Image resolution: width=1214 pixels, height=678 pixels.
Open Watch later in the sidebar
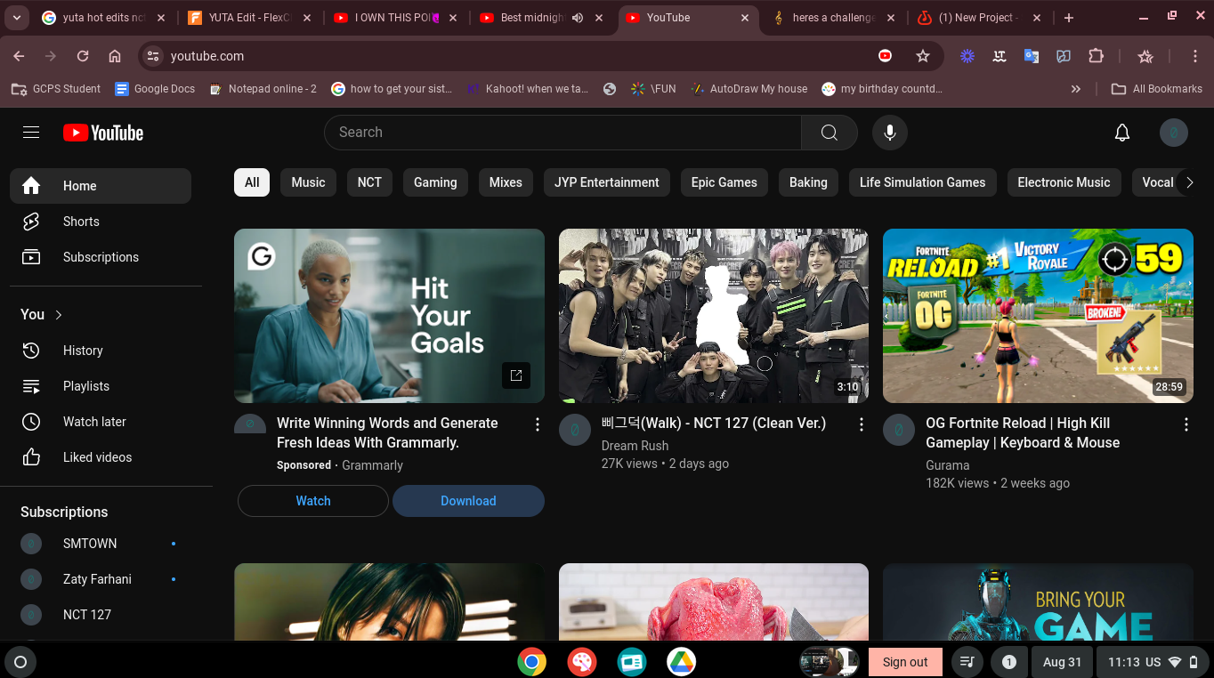pyautogui.click(x=101, y=422)
